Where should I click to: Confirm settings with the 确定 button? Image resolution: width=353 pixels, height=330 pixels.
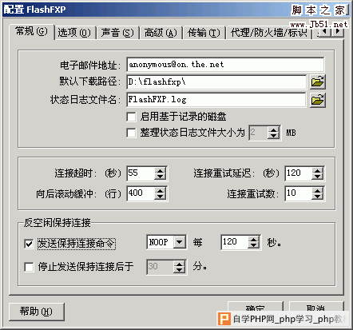point(255,309)
